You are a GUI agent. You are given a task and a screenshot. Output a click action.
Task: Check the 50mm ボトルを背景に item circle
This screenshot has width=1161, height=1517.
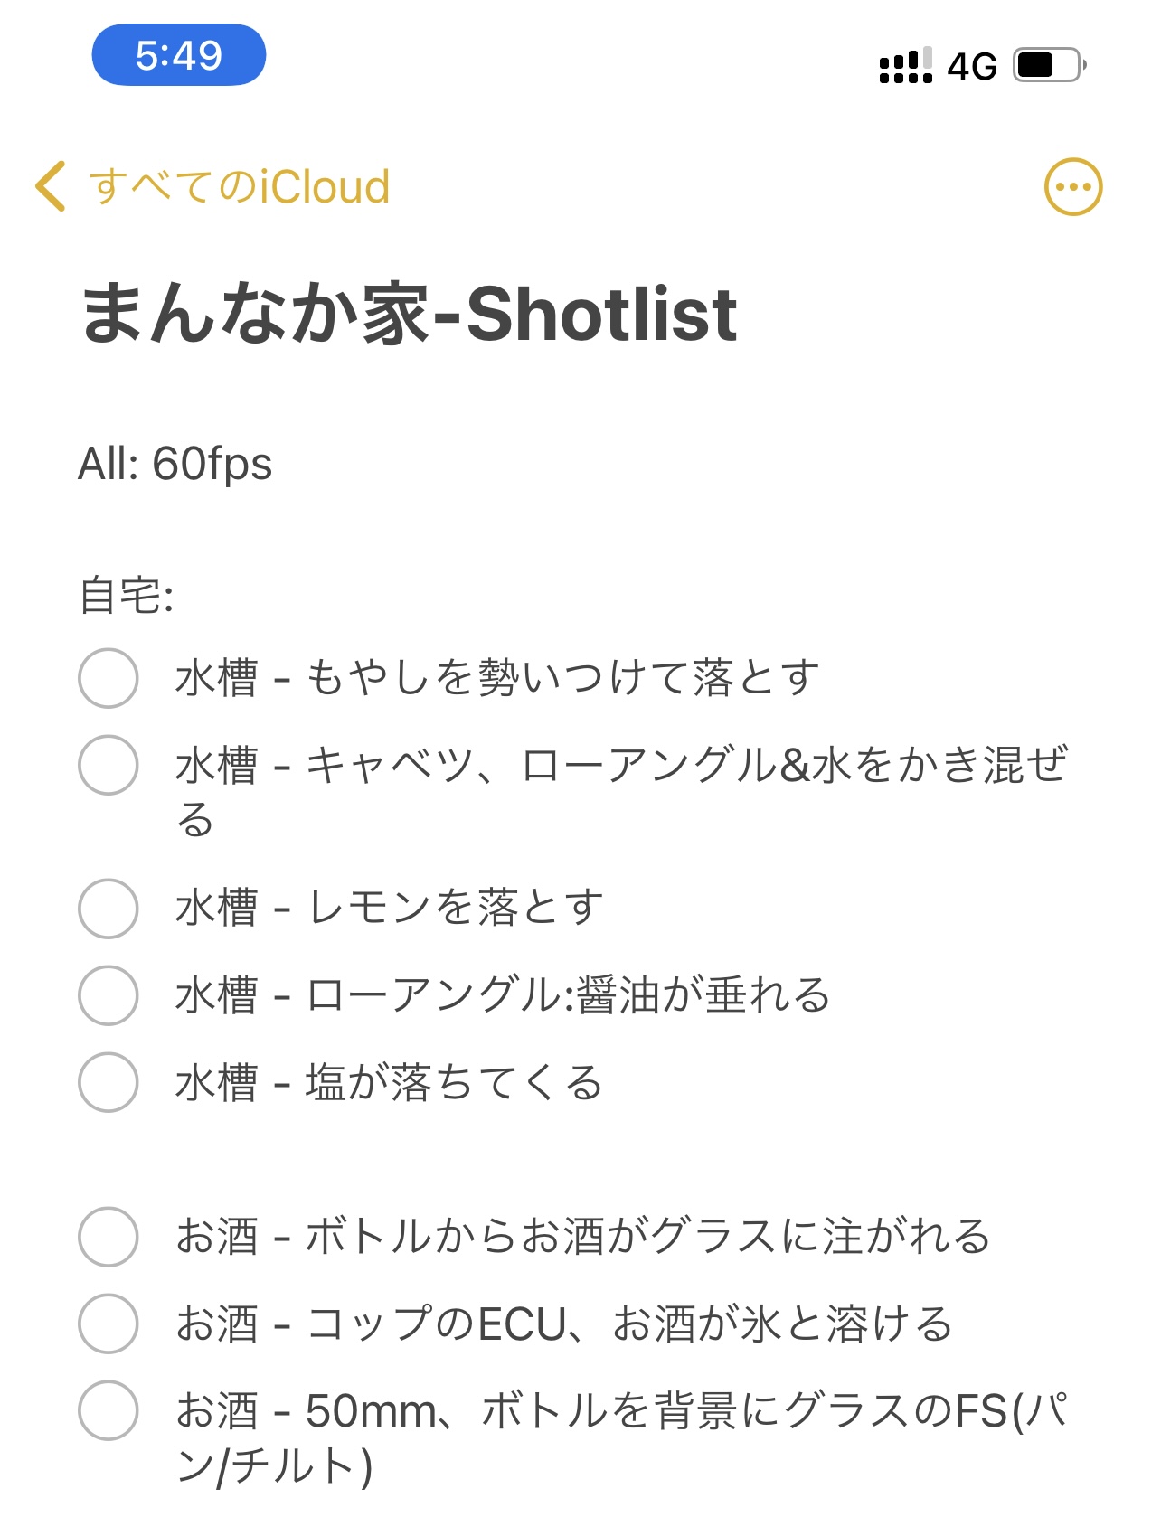[x=109, y=1409]
